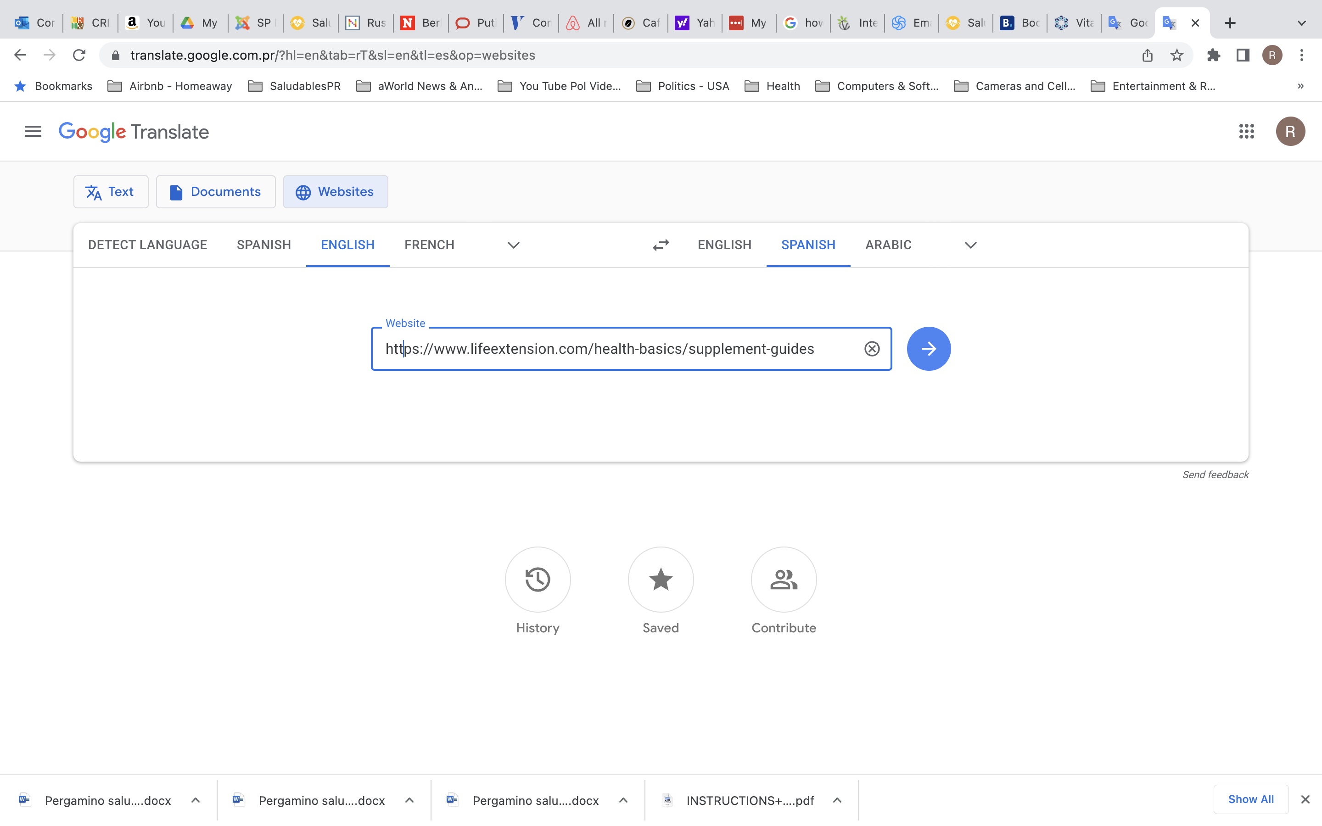Open options for INSTRUCTIONS pdf download

[837, 800]
